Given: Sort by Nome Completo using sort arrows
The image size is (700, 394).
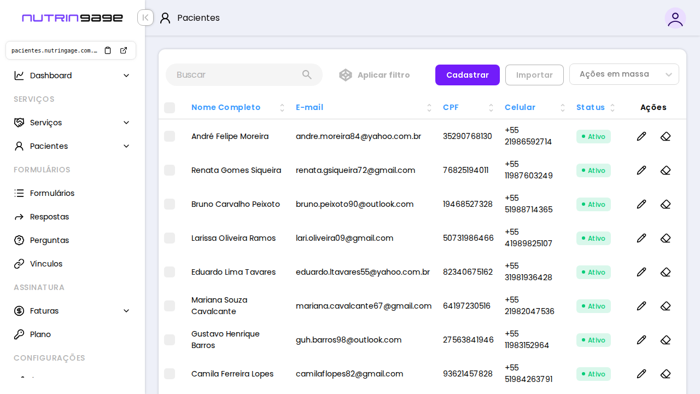Looking at the screenshot, I should click(x=282, y=108).
